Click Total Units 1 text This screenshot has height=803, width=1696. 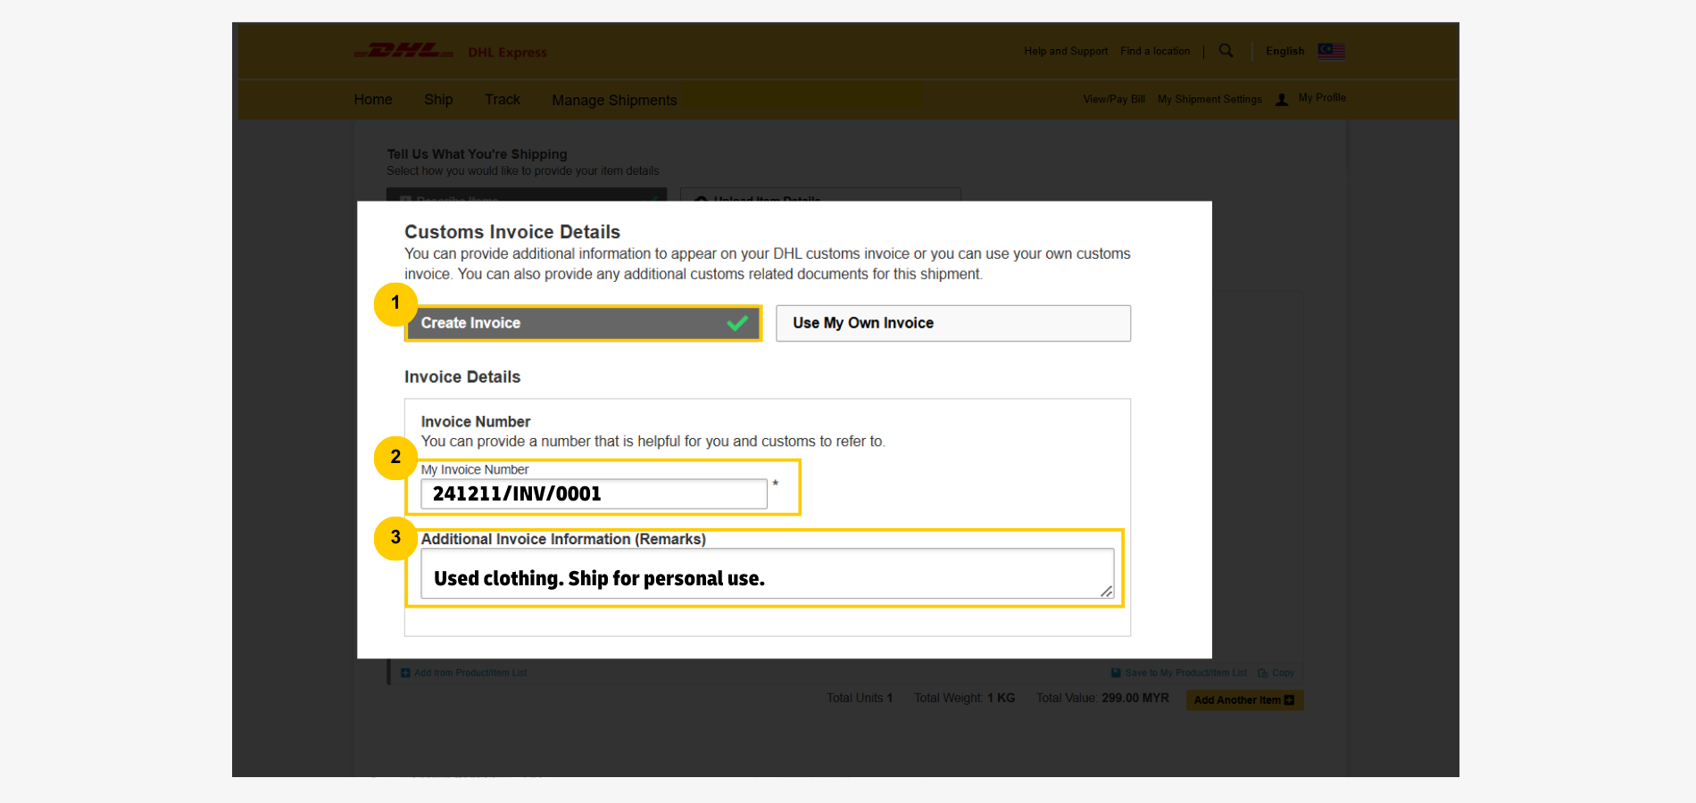(x=860, y=698)
